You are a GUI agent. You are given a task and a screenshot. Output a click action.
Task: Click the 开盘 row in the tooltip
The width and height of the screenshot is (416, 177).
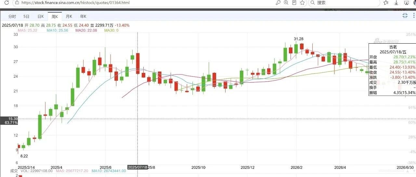(x=392, y=57)
